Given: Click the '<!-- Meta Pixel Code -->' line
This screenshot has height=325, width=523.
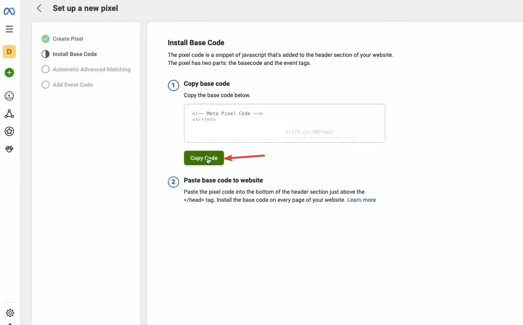Looking at the screenshot, I should click(x=227, y=114).
